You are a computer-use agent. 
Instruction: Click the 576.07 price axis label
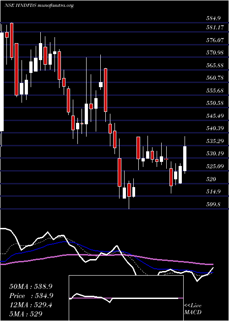(214, 40)
